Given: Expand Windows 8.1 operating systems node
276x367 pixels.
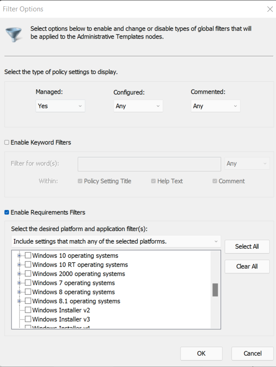Looking at the screenshot, I should pos(20,301).
